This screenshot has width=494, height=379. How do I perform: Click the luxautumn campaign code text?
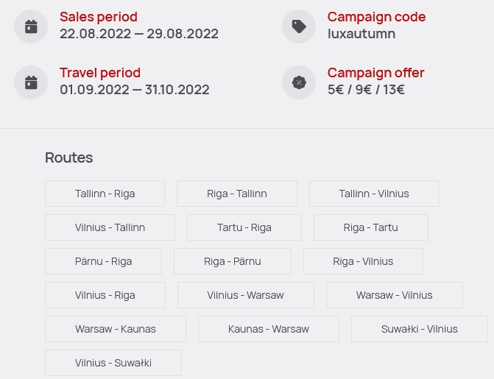coord(361,34)
